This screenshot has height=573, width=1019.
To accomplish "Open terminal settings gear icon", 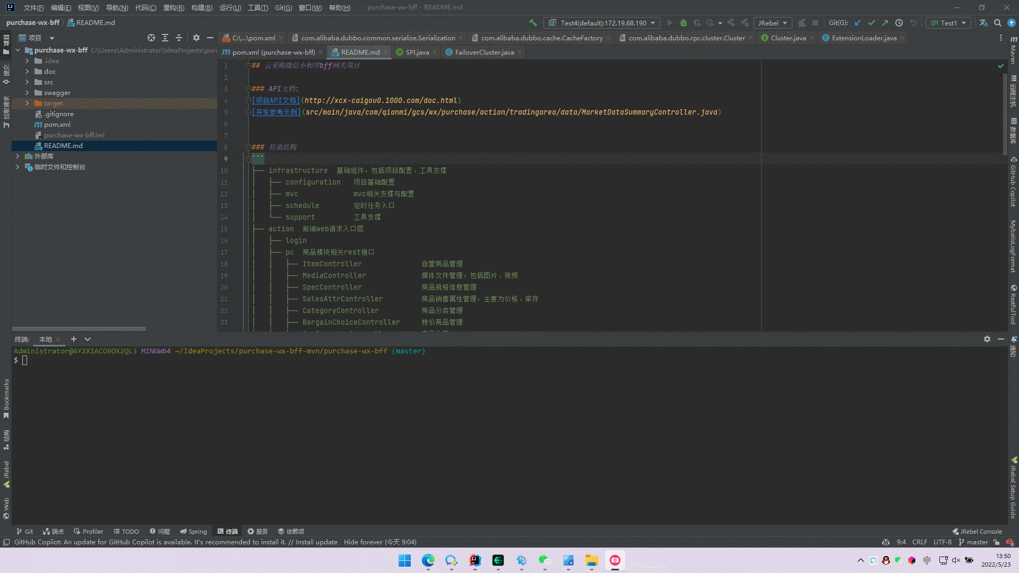I will pyautogui.click(x=987, y=339).
